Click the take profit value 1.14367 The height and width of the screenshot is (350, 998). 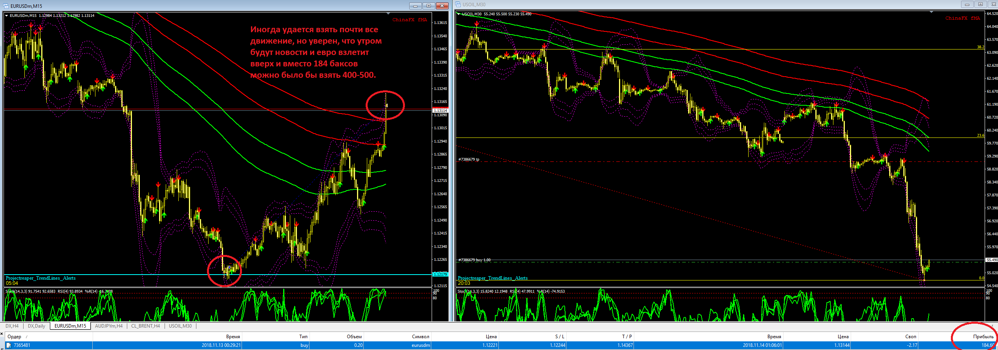625,345
